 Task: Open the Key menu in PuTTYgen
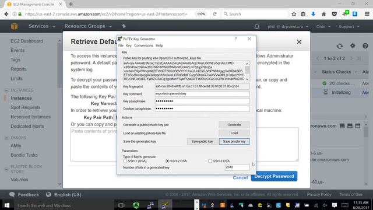(129, 45)
